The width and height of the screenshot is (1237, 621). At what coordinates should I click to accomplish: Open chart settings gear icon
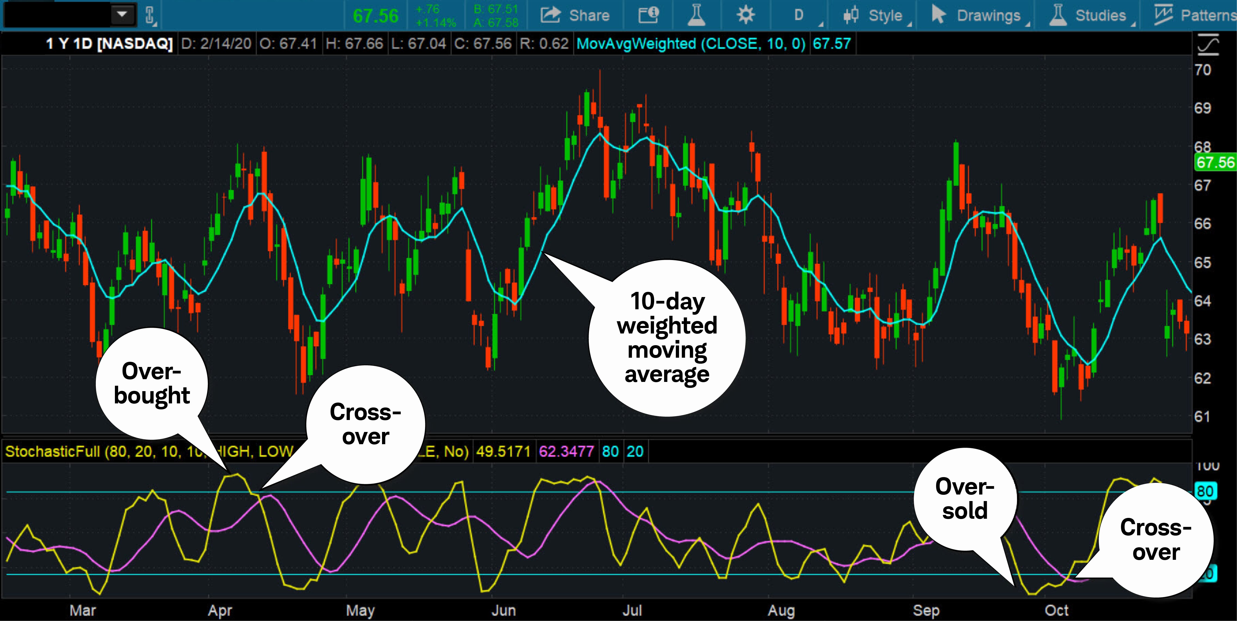click(746, 15)
